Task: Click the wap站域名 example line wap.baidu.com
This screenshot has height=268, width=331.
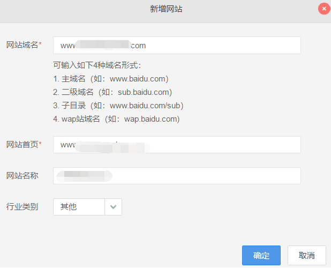Action: (x=116, y=119)
